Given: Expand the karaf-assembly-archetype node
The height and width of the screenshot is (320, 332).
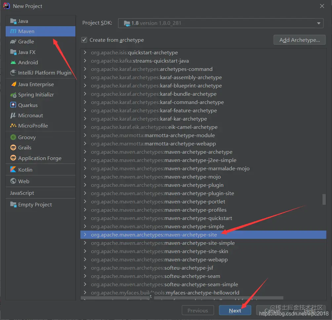Looking at the screenshot, I should click(85, 77).
